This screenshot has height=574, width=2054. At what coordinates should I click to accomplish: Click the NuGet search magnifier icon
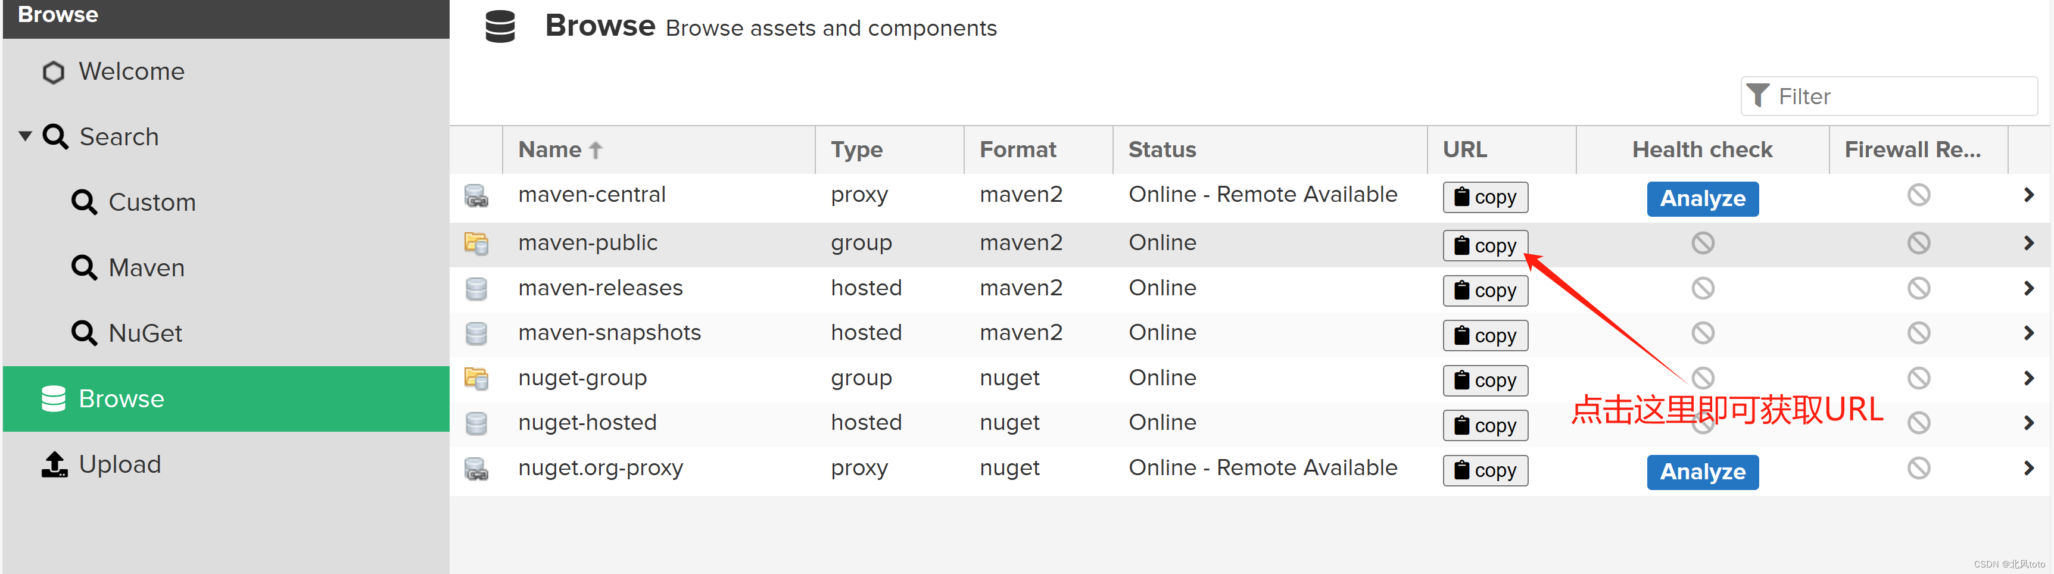point(84,333)
